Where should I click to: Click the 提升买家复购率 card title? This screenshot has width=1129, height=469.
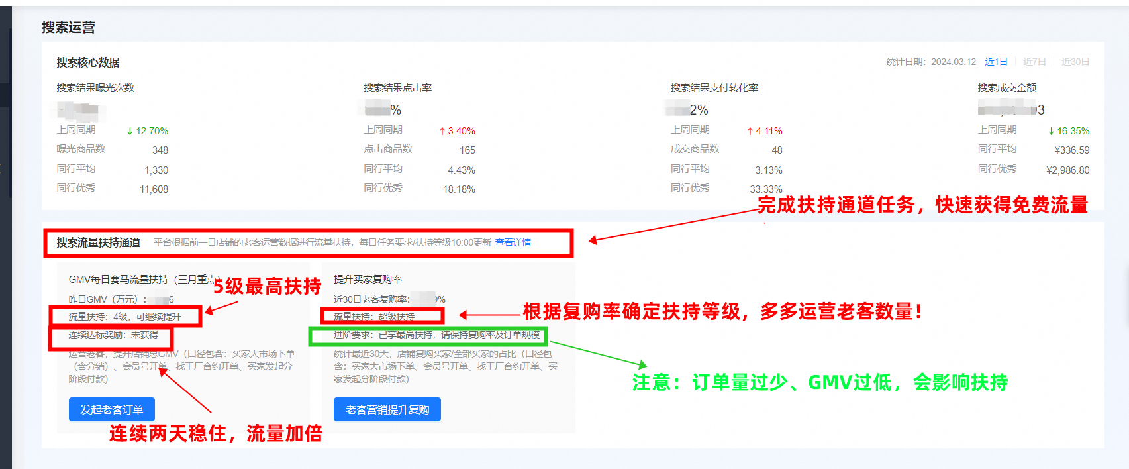(x=368, y=280)
